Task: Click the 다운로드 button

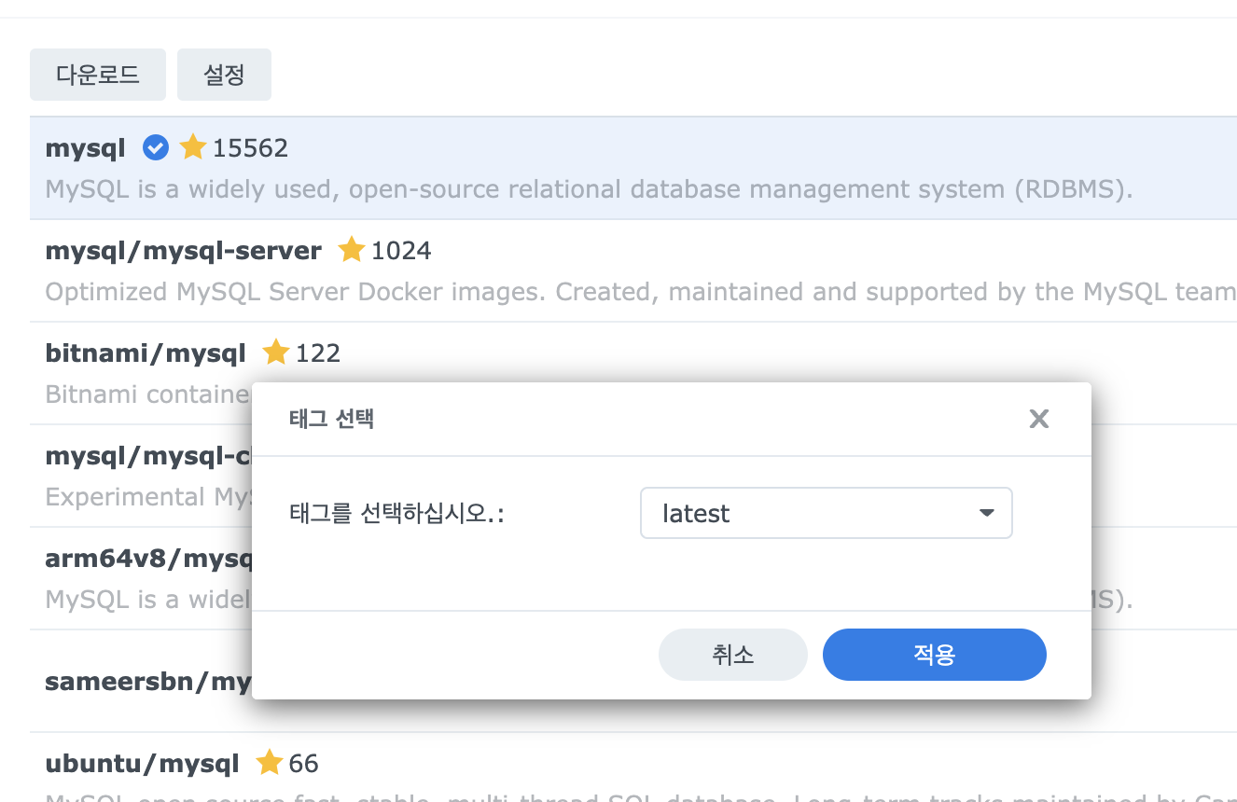Action: [98, 75]
